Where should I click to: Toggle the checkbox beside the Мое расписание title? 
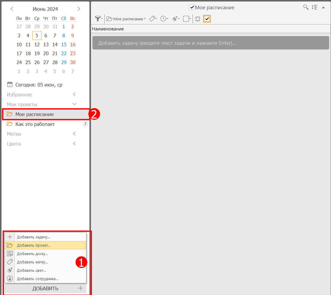pyautogui.click(x=192, y=7)
